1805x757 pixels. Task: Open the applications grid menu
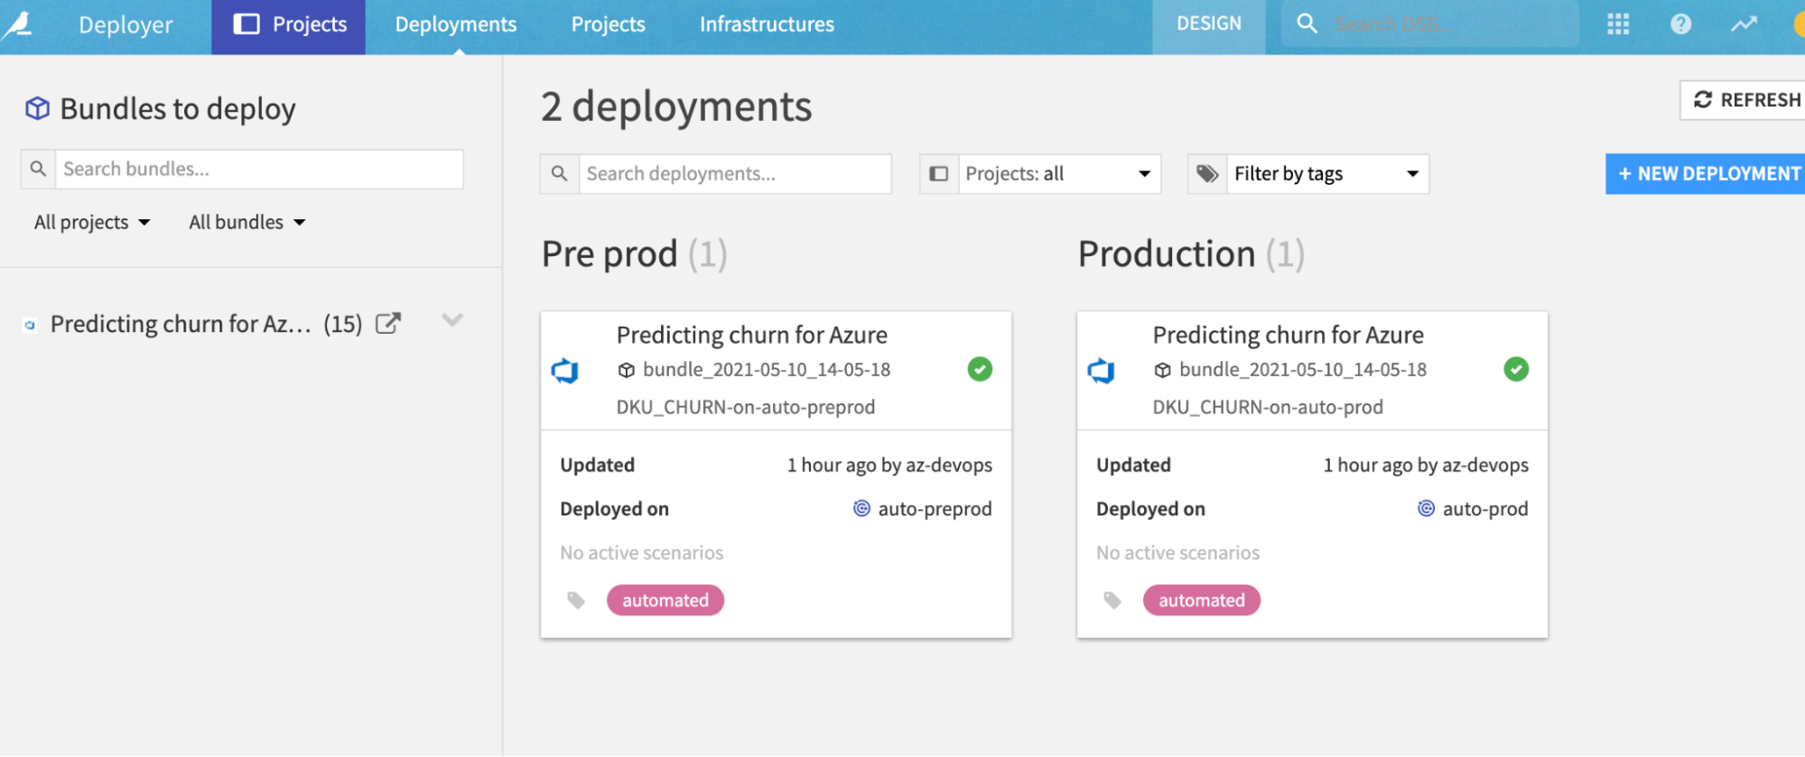click(x=1618, y=24)
